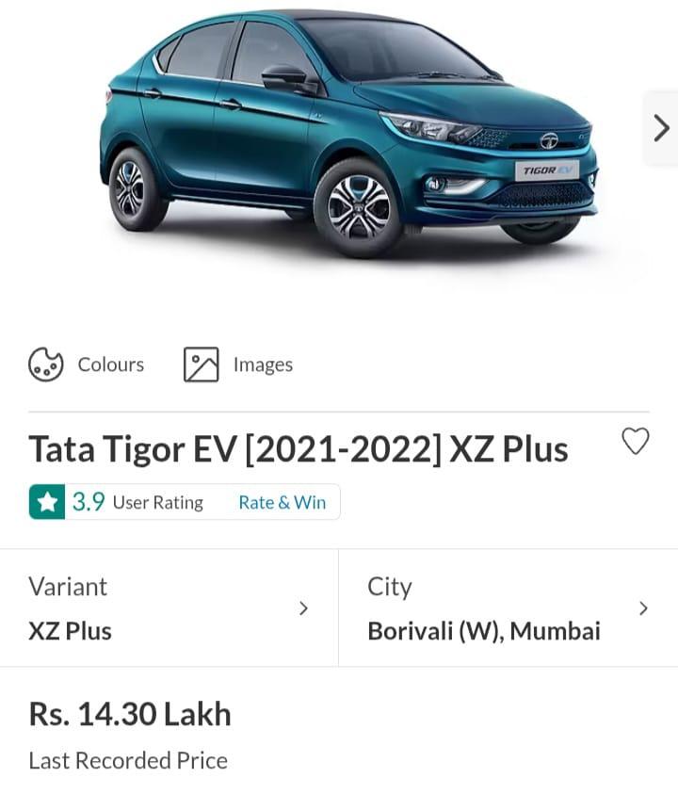Click the City heading label

pyautogui.click(x=390, y=588)
